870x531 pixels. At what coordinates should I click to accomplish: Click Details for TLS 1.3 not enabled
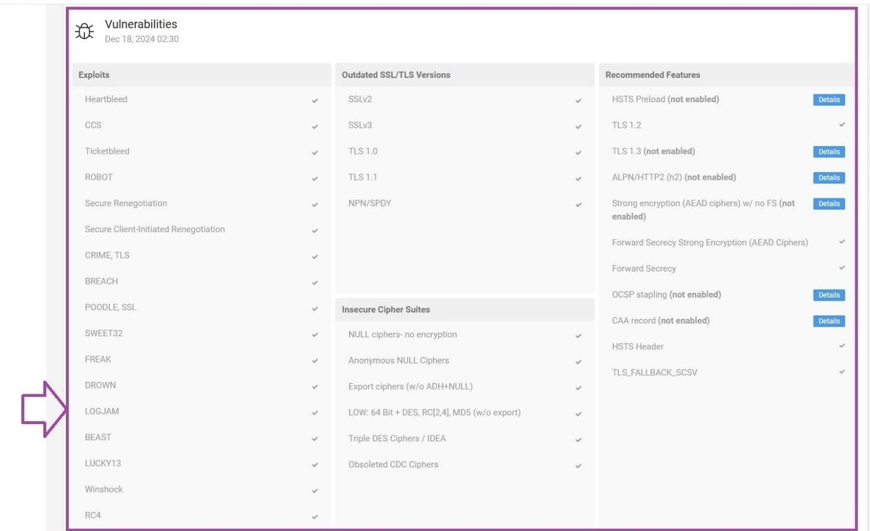coord(828,152)
